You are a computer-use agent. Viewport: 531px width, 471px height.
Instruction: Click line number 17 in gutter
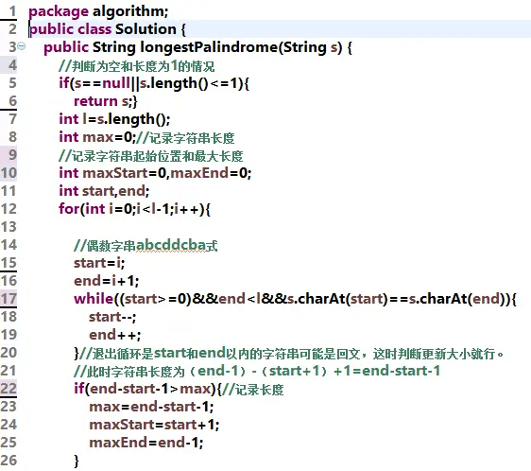click(x=9, y=299)
